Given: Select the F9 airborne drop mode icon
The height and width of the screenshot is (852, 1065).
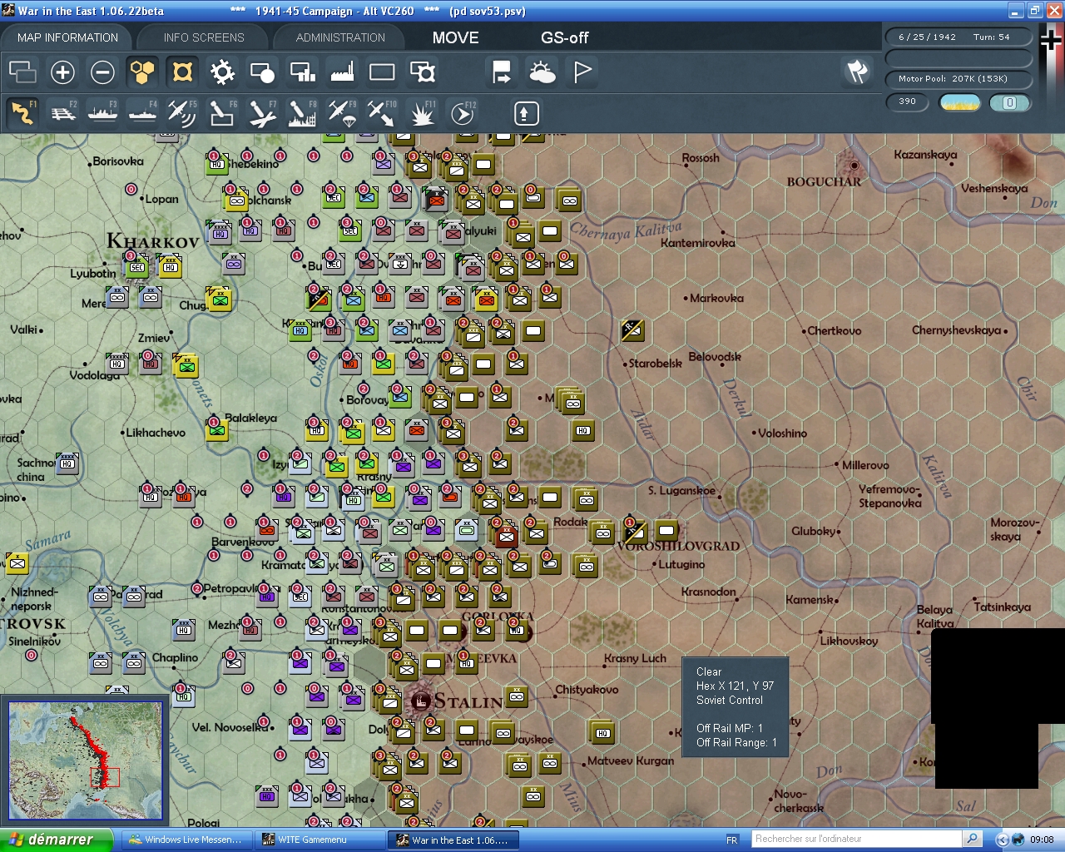Looking at the screenshot, I should coord(342,112).
